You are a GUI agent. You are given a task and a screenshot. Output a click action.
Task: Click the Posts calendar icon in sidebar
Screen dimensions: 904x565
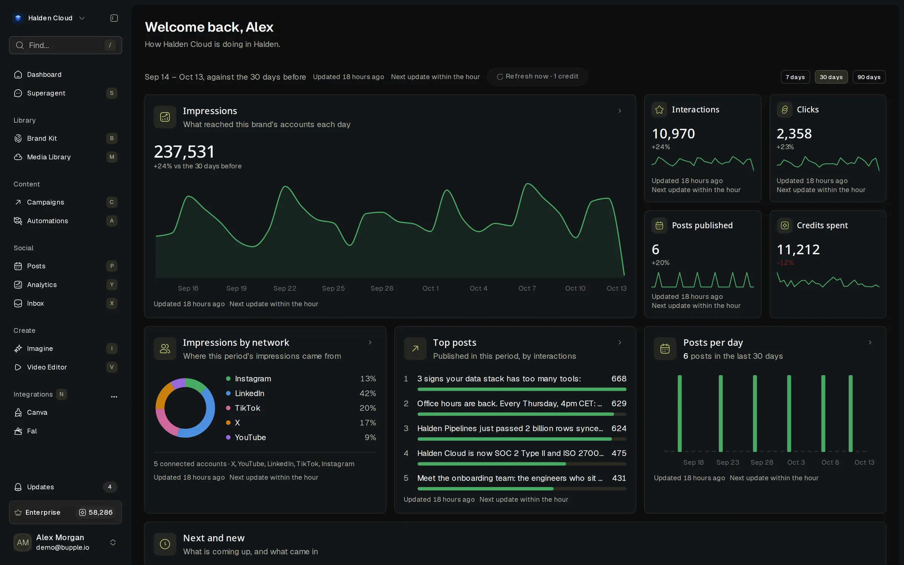(18, 266)
